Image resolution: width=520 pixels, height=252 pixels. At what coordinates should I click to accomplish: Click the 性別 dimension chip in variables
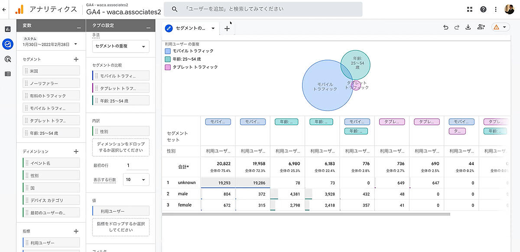51,176
